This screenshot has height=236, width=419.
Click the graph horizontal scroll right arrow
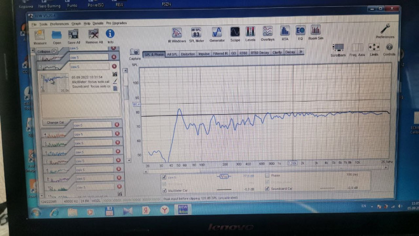click(386, 167)
